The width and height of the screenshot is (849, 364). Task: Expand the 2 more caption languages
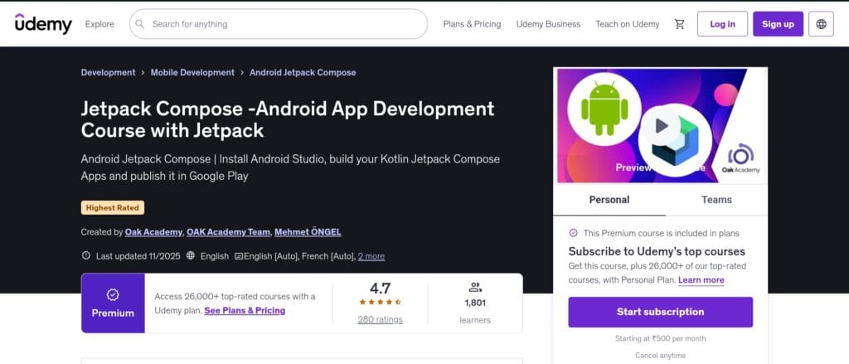click(x=371, y=256)
